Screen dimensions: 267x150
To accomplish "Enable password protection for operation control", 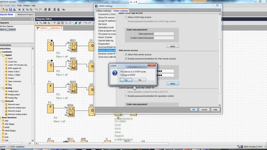I will coord(126,96).
